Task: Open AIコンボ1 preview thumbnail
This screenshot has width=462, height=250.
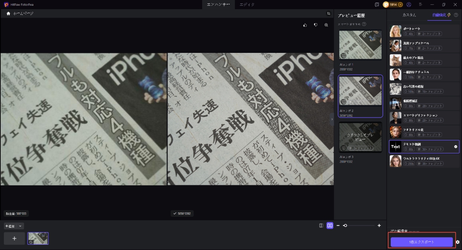Action: point(360,45)
